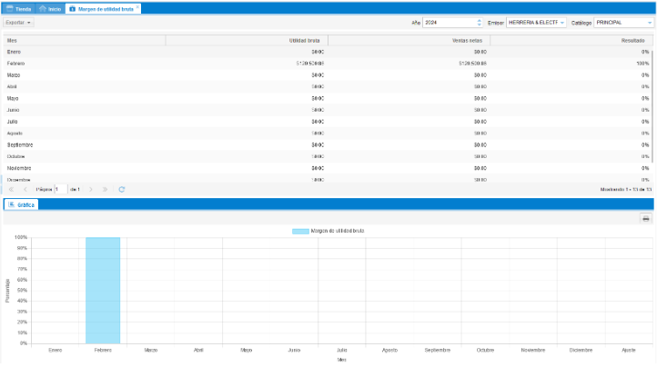Click the print chart icon
The image size is (657, 367).
pos(646,219)
